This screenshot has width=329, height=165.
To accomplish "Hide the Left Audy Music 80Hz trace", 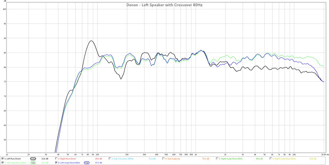I will [x=3, y=163].
